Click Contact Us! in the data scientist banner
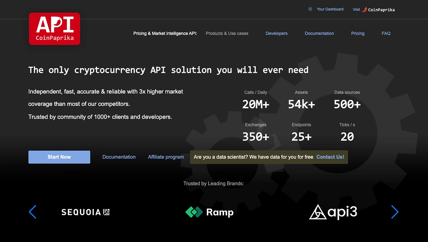The image size is (428, 242). coord(330,157)
